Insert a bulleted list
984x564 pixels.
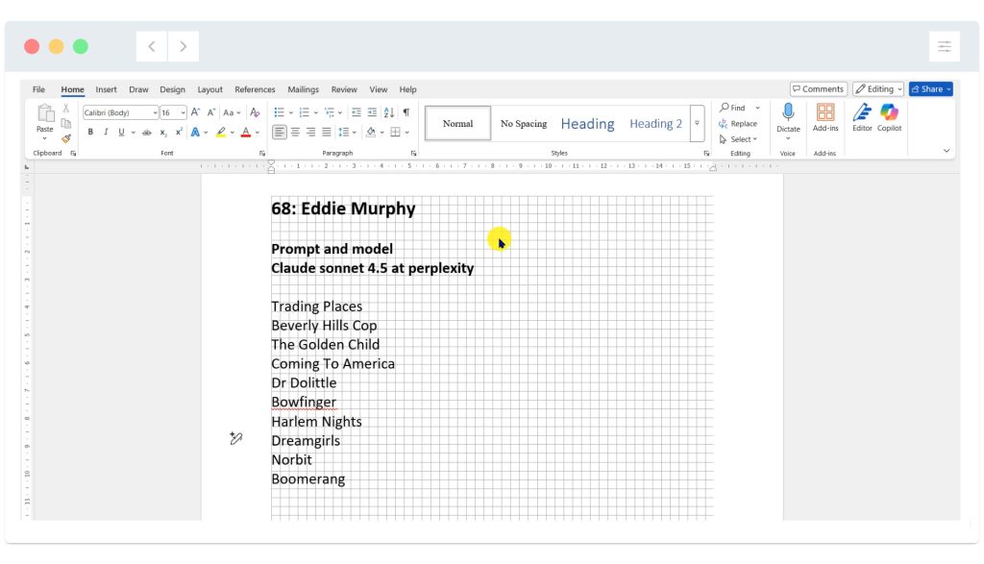[280, 113]
